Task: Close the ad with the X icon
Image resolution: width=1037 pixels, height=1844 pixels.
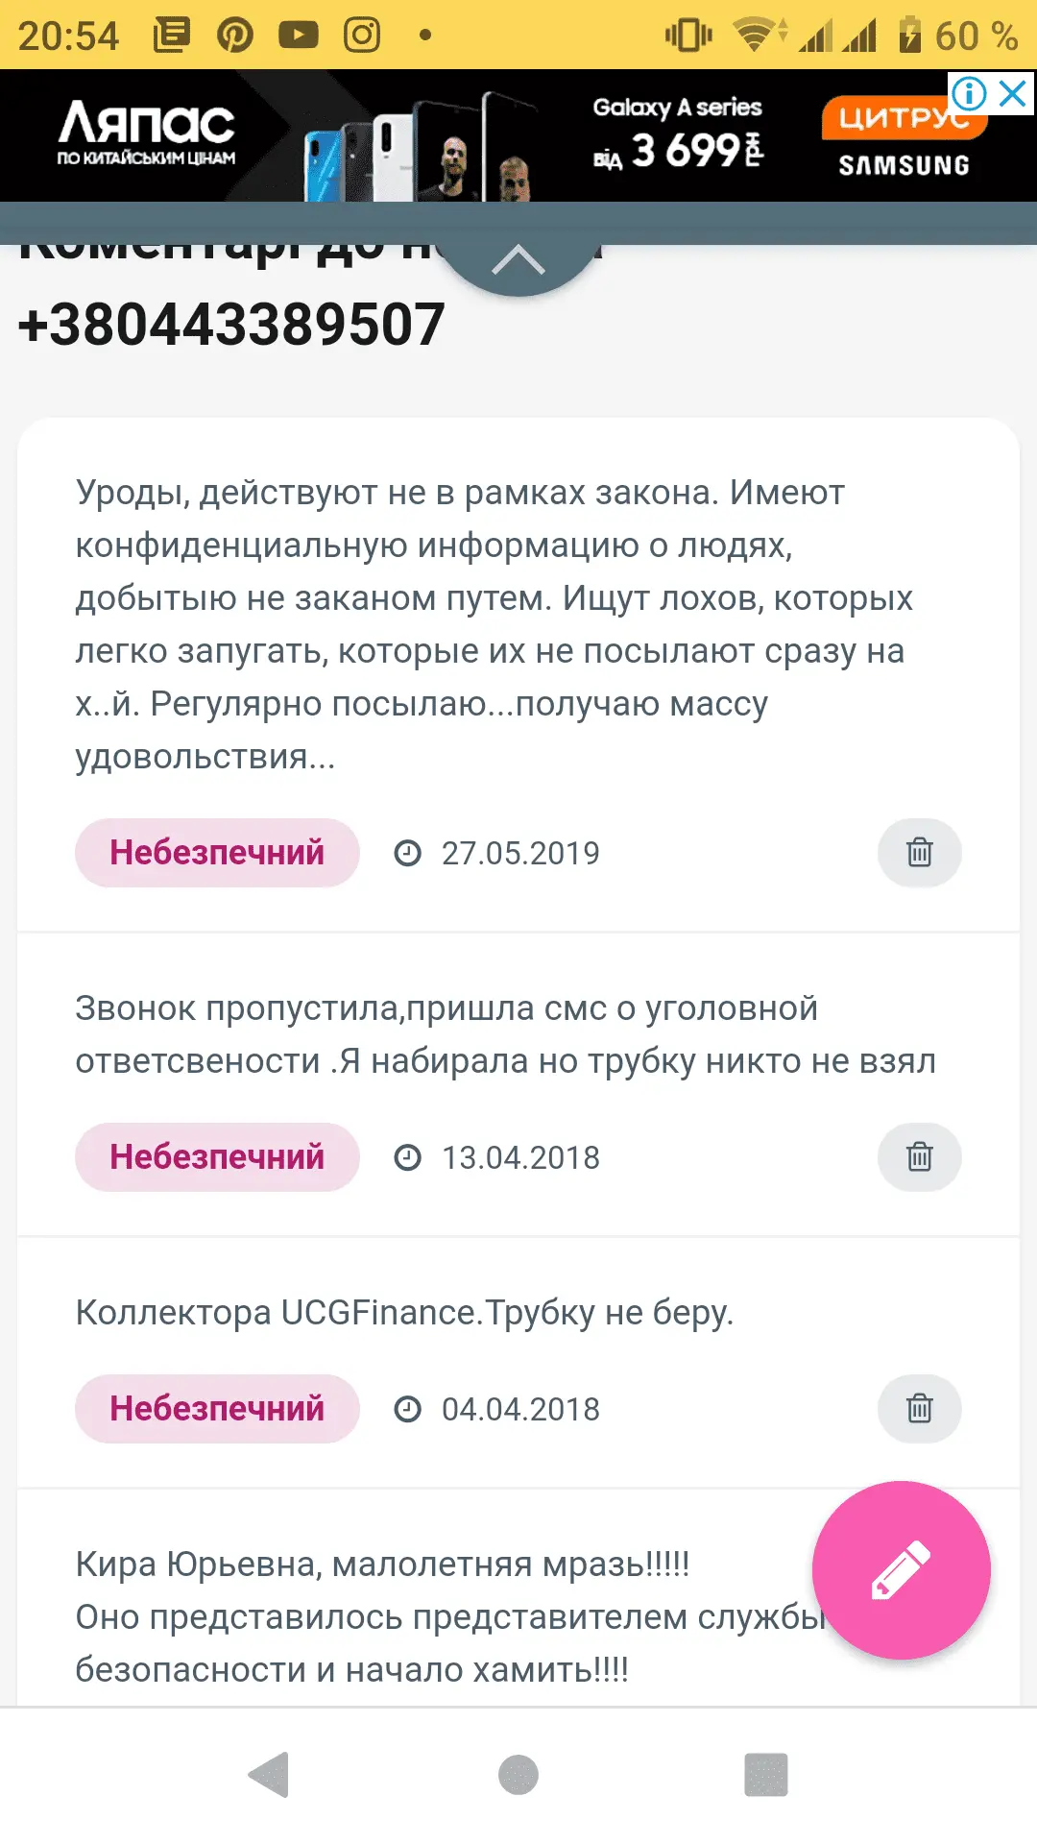Action: [x=1013, y=94]
